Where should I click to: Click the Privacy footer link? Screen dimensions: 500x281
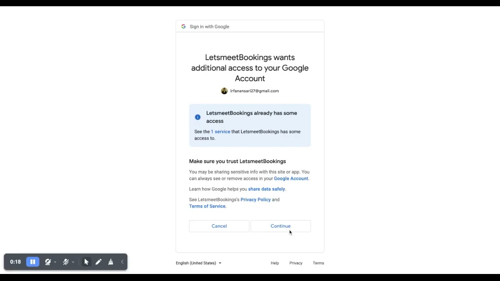click(296, 263)
